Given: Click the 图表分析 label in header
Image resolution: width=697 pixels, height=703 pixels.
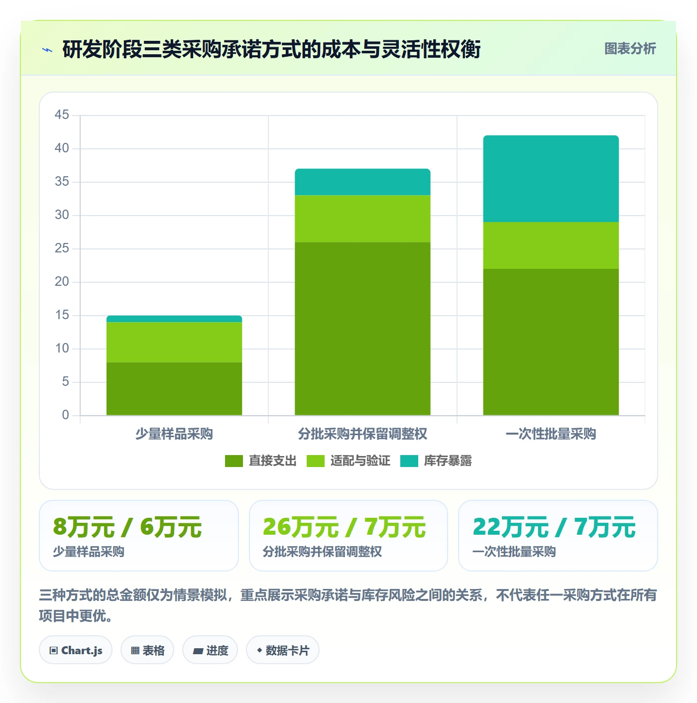Looking at the screenshot, I should (630, 49).
